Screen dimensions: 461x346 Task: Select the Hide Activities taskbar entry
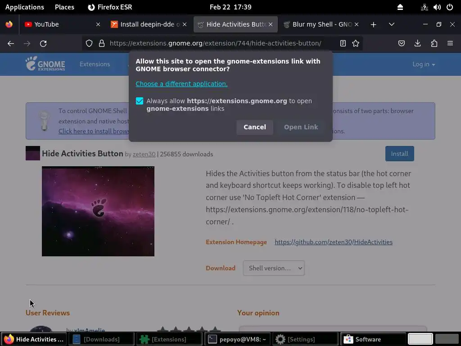(x=34, y=339)
